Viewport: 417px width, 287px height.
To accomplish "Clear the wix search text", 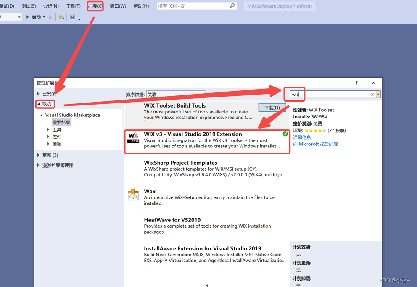I will pyautogui.click(x=372, y=95).
